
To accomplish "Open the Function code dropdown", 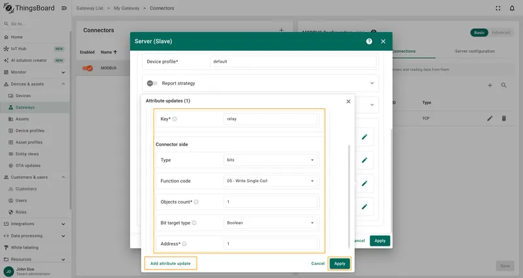I will tap(270, 181).
